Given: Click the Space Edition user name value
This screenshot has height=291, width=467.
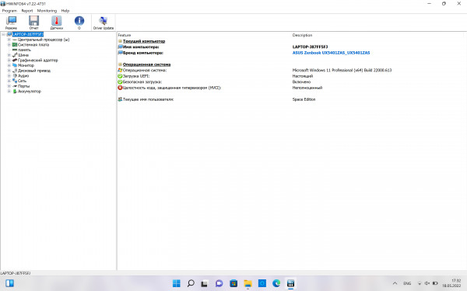Looking at the screenshot, I should 304,99.
